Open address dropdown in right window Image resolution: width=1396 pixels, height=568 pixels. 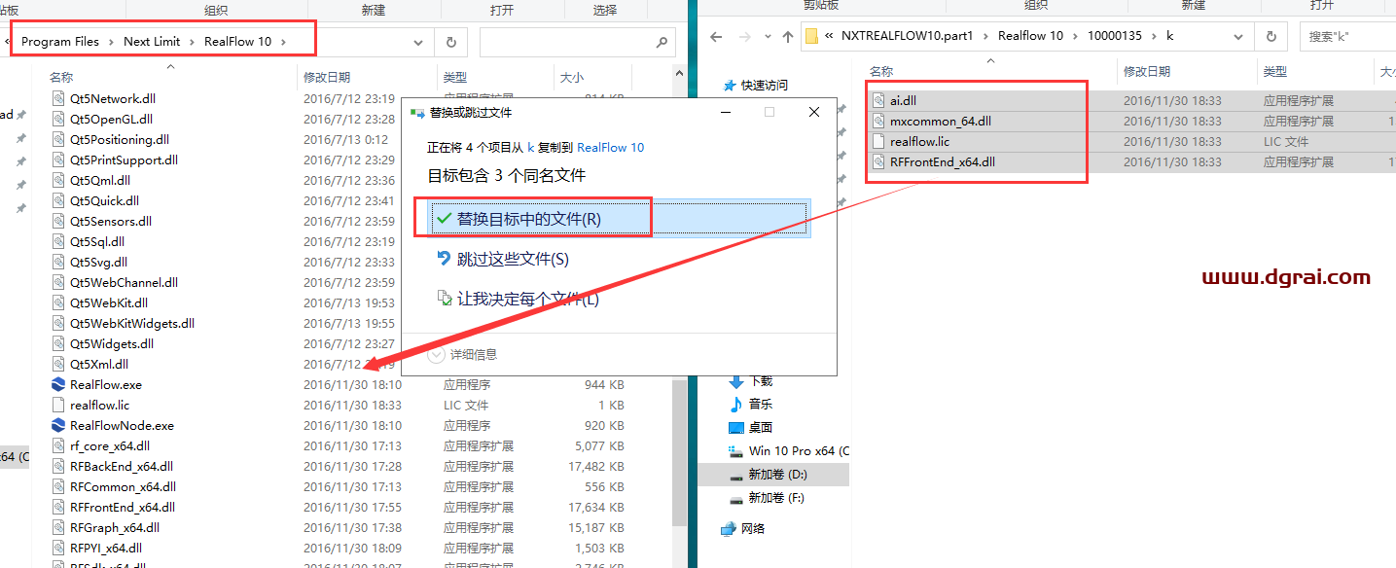click(1238, 36)
